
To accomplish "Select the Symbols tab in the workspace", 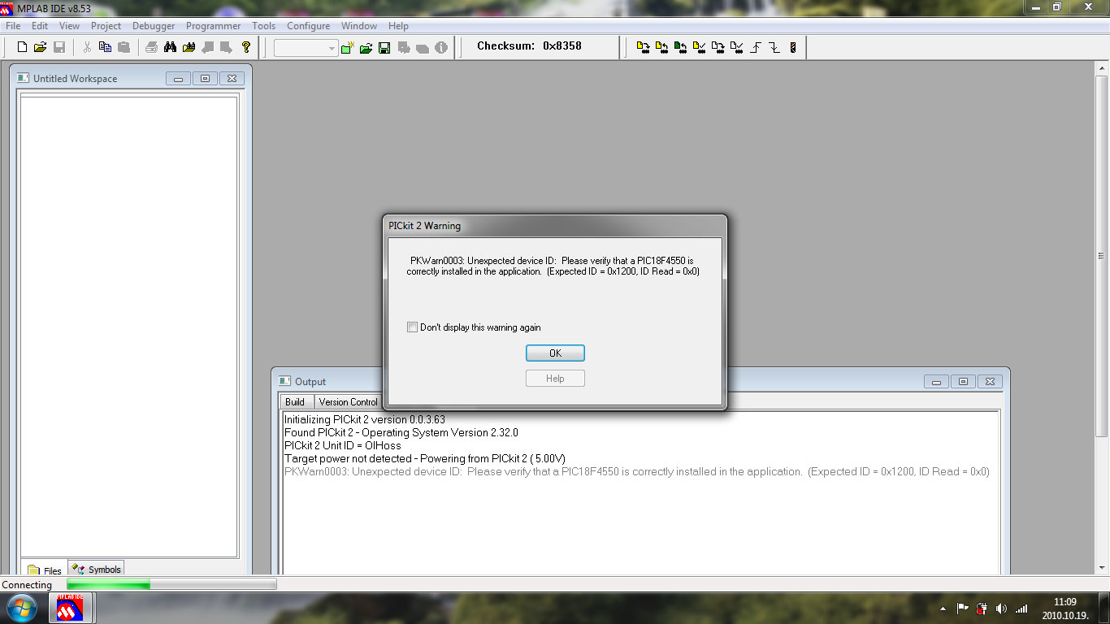I will [x=96, y=570].
